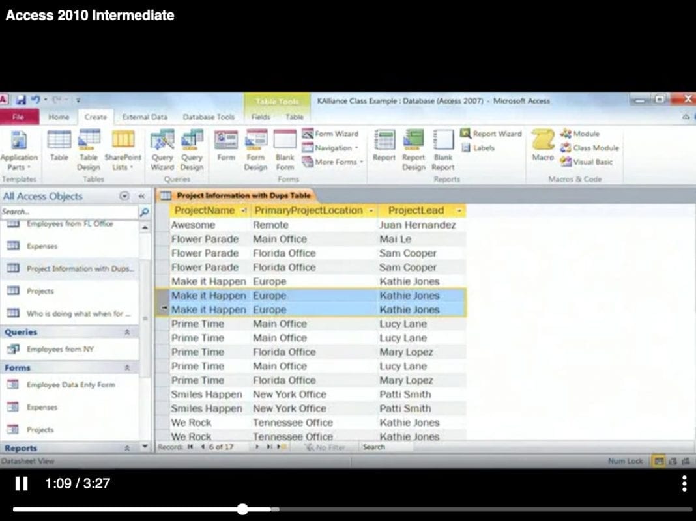
Task: Click the Report Design icon
Action: (x=414, y=151)
